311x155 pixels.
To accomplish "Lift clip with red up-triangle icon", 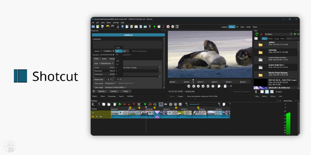I will (129, 104).
